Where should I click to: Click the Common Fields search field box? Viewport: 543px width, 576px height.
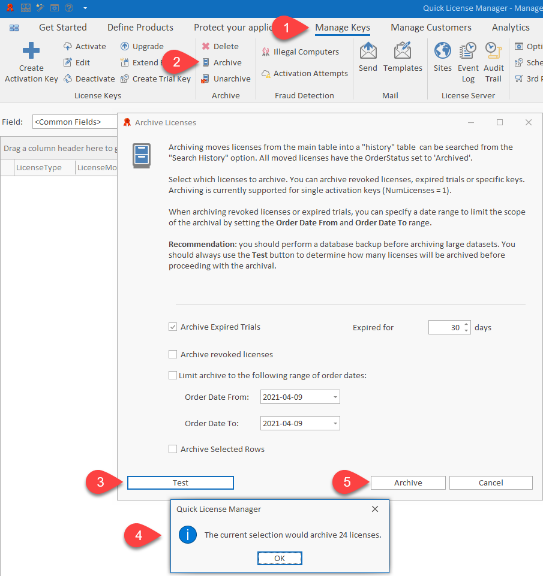coord(75,122)
